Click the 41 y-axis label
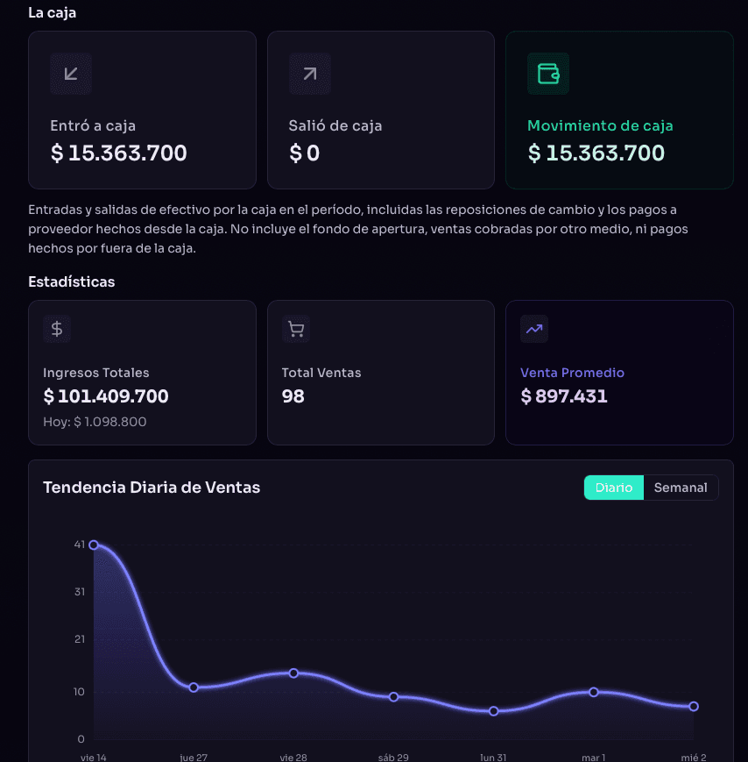The image size is (748, 762). tap(80, 545)
